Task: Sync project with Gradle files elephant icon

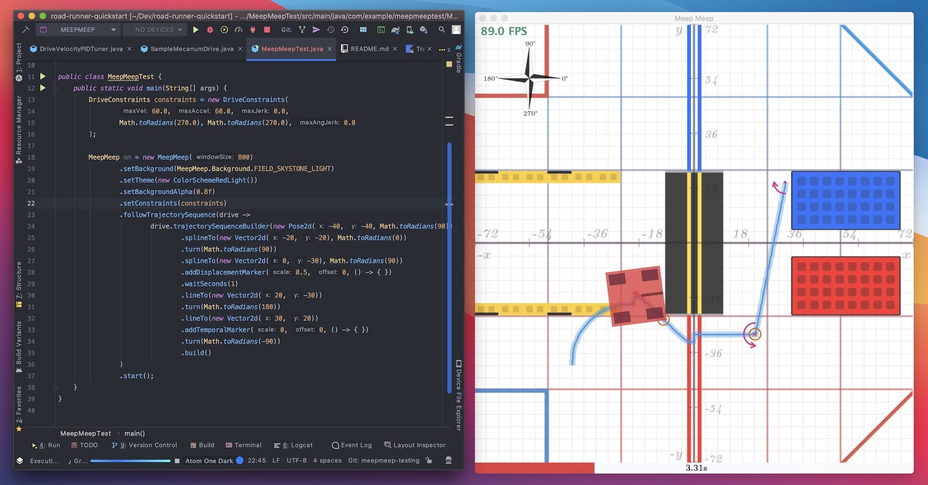Action: 395,30
